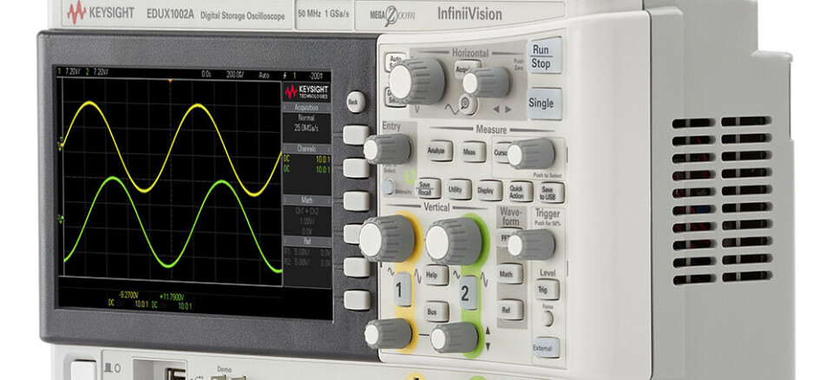Push the Ref waveform key
Screen dimensions: 833x380
point(510,310)
